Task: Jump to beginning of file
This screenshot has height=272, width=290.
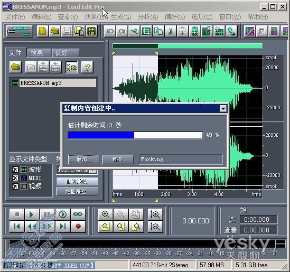Action: click(17, 227)
